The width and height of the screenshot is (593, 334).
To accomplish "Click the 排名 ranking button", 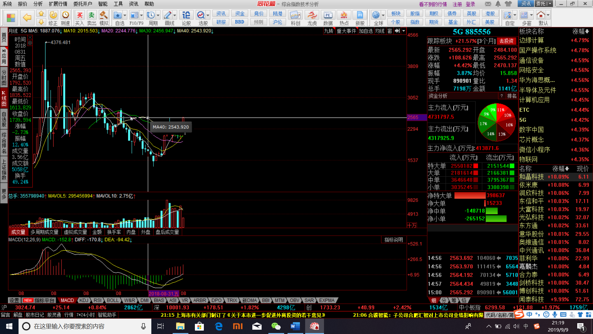I will tap(512, 96).
